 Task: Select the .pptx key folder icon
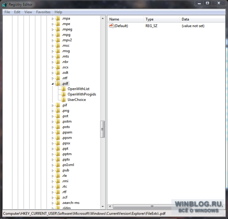58,160
